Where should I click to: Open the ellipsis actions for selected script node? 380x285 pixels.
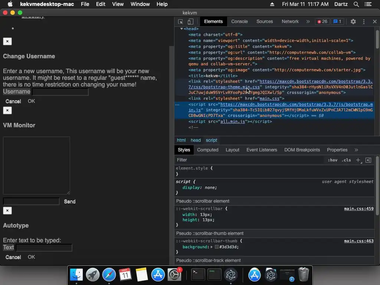click(177, 105)
